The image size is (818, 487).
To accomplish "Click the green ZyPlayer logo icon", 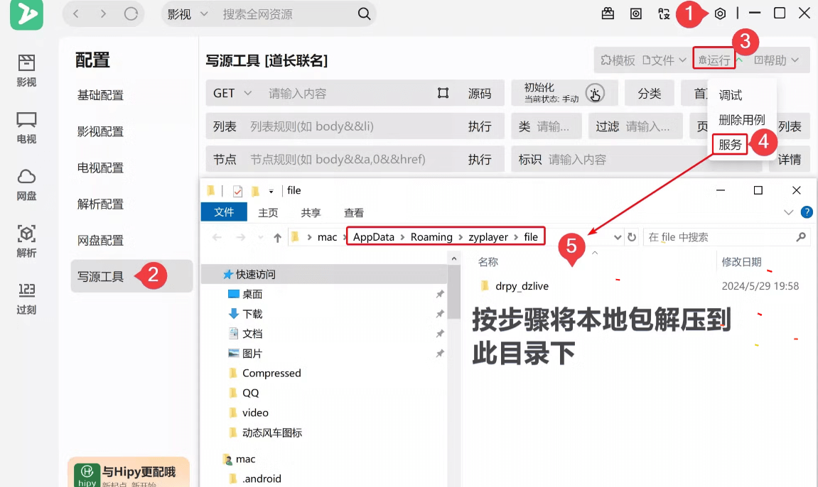I will tap(26, 15).
